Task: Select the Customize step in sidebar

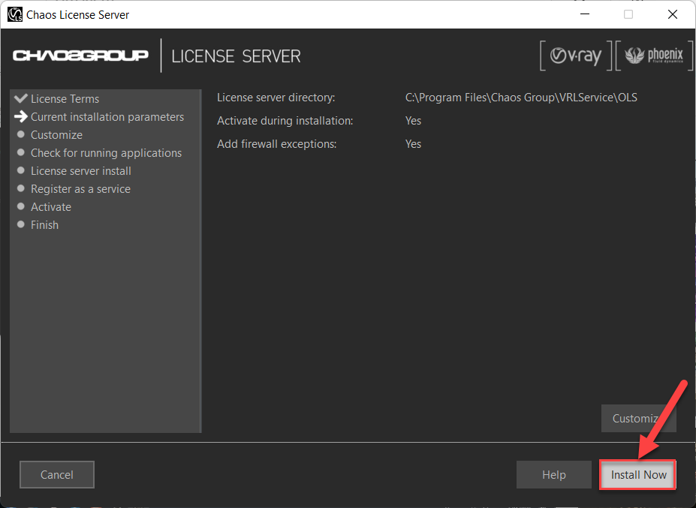Action: (56, 135)
